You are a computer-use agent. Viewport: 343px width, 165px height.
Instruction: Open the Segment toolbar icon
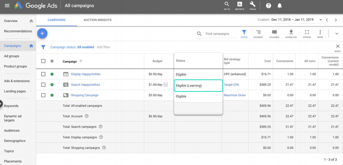coord(258,34)
